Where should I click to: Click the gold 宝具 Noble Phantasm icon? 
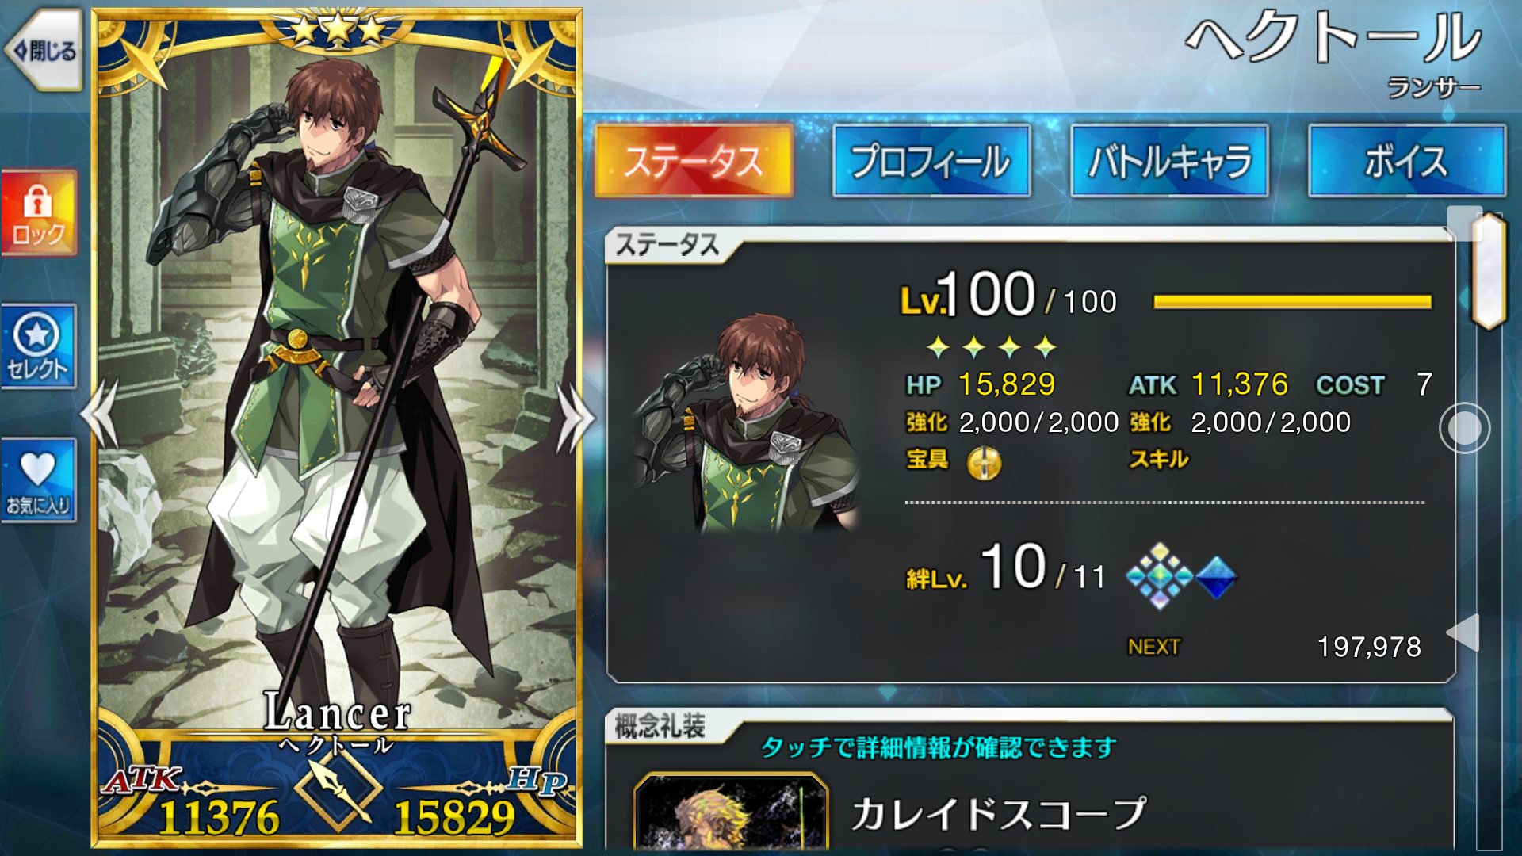pos(984,462)
